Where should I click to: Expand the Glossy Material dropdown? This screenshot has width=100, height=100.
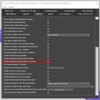click(x=68, y=35)
